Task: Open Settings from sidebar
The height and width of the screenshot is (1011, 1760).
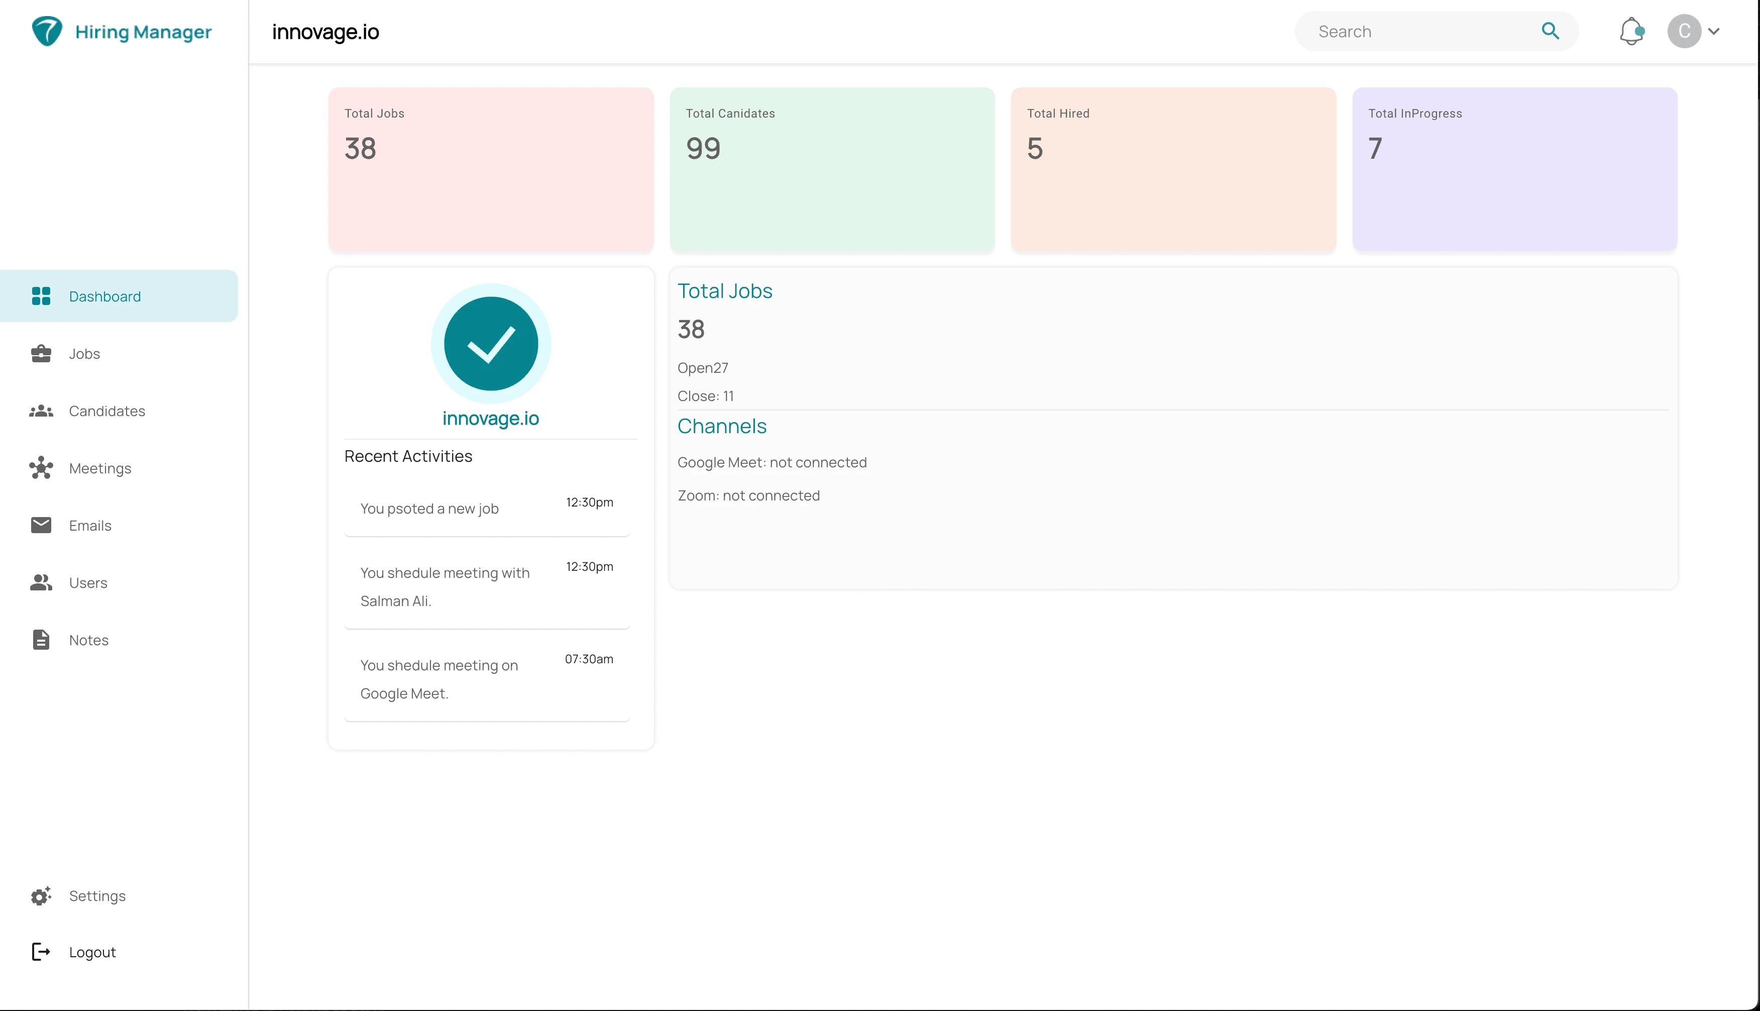Action: [x=97, y=896]
